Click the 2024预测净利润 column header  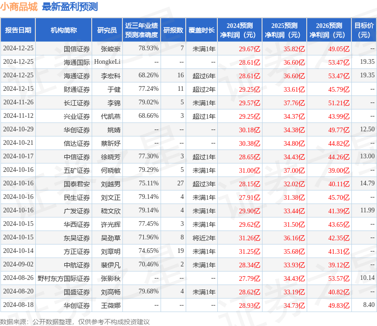[x=240, y=30]
